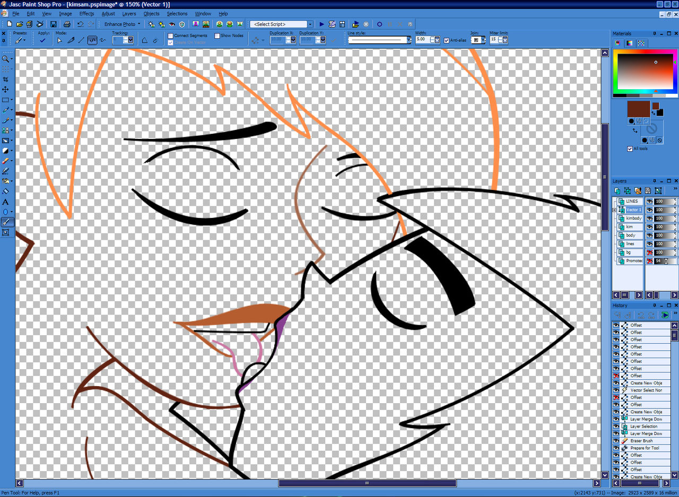Show the bg layer
This screenshot has height=497, width=679.
pyautogui.click(x=649, y=252)
